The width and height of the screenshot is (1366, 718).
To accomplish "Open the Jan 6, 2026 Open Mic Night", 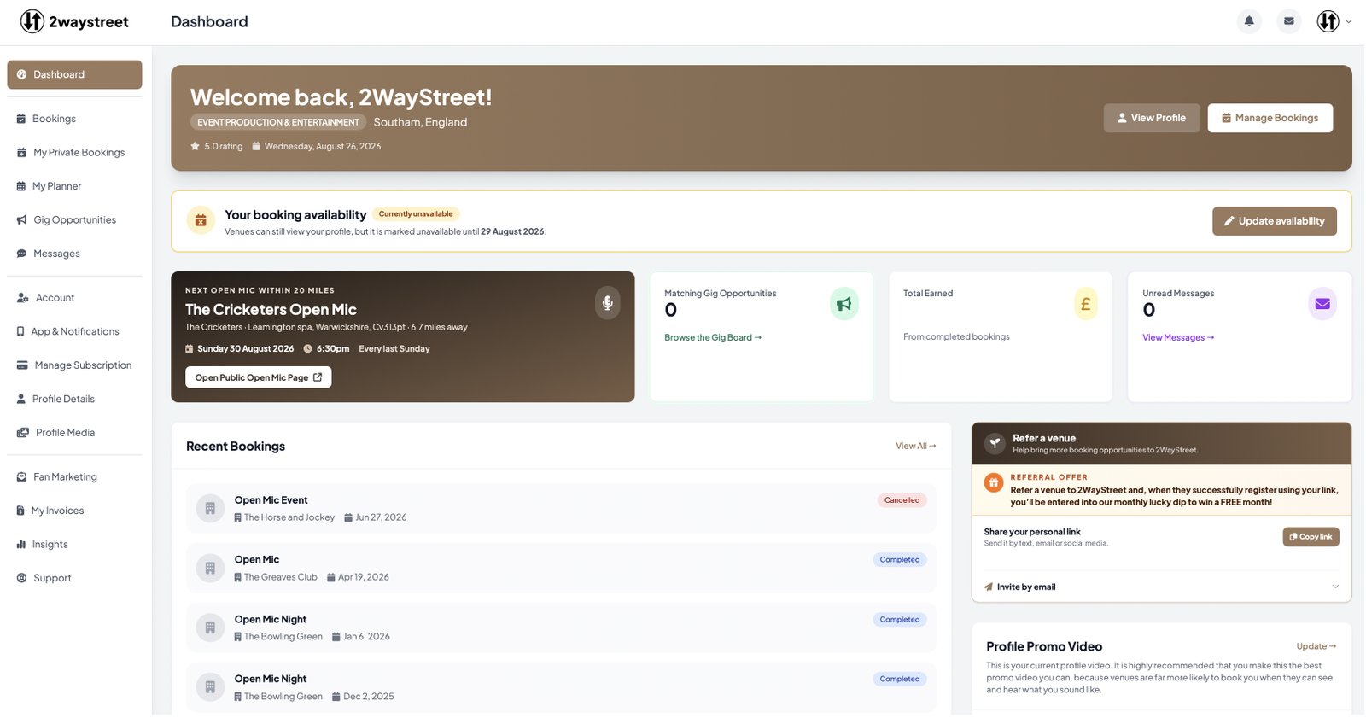I will click(561, 628).
